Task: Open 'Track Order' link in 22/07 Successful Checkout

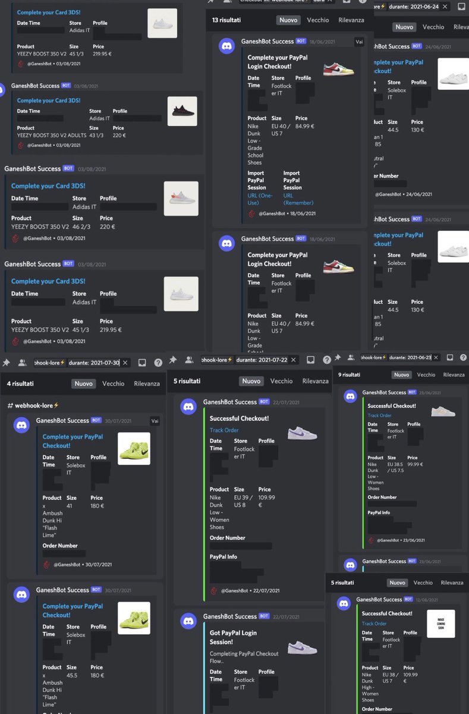Action: [x=224, y=430]
